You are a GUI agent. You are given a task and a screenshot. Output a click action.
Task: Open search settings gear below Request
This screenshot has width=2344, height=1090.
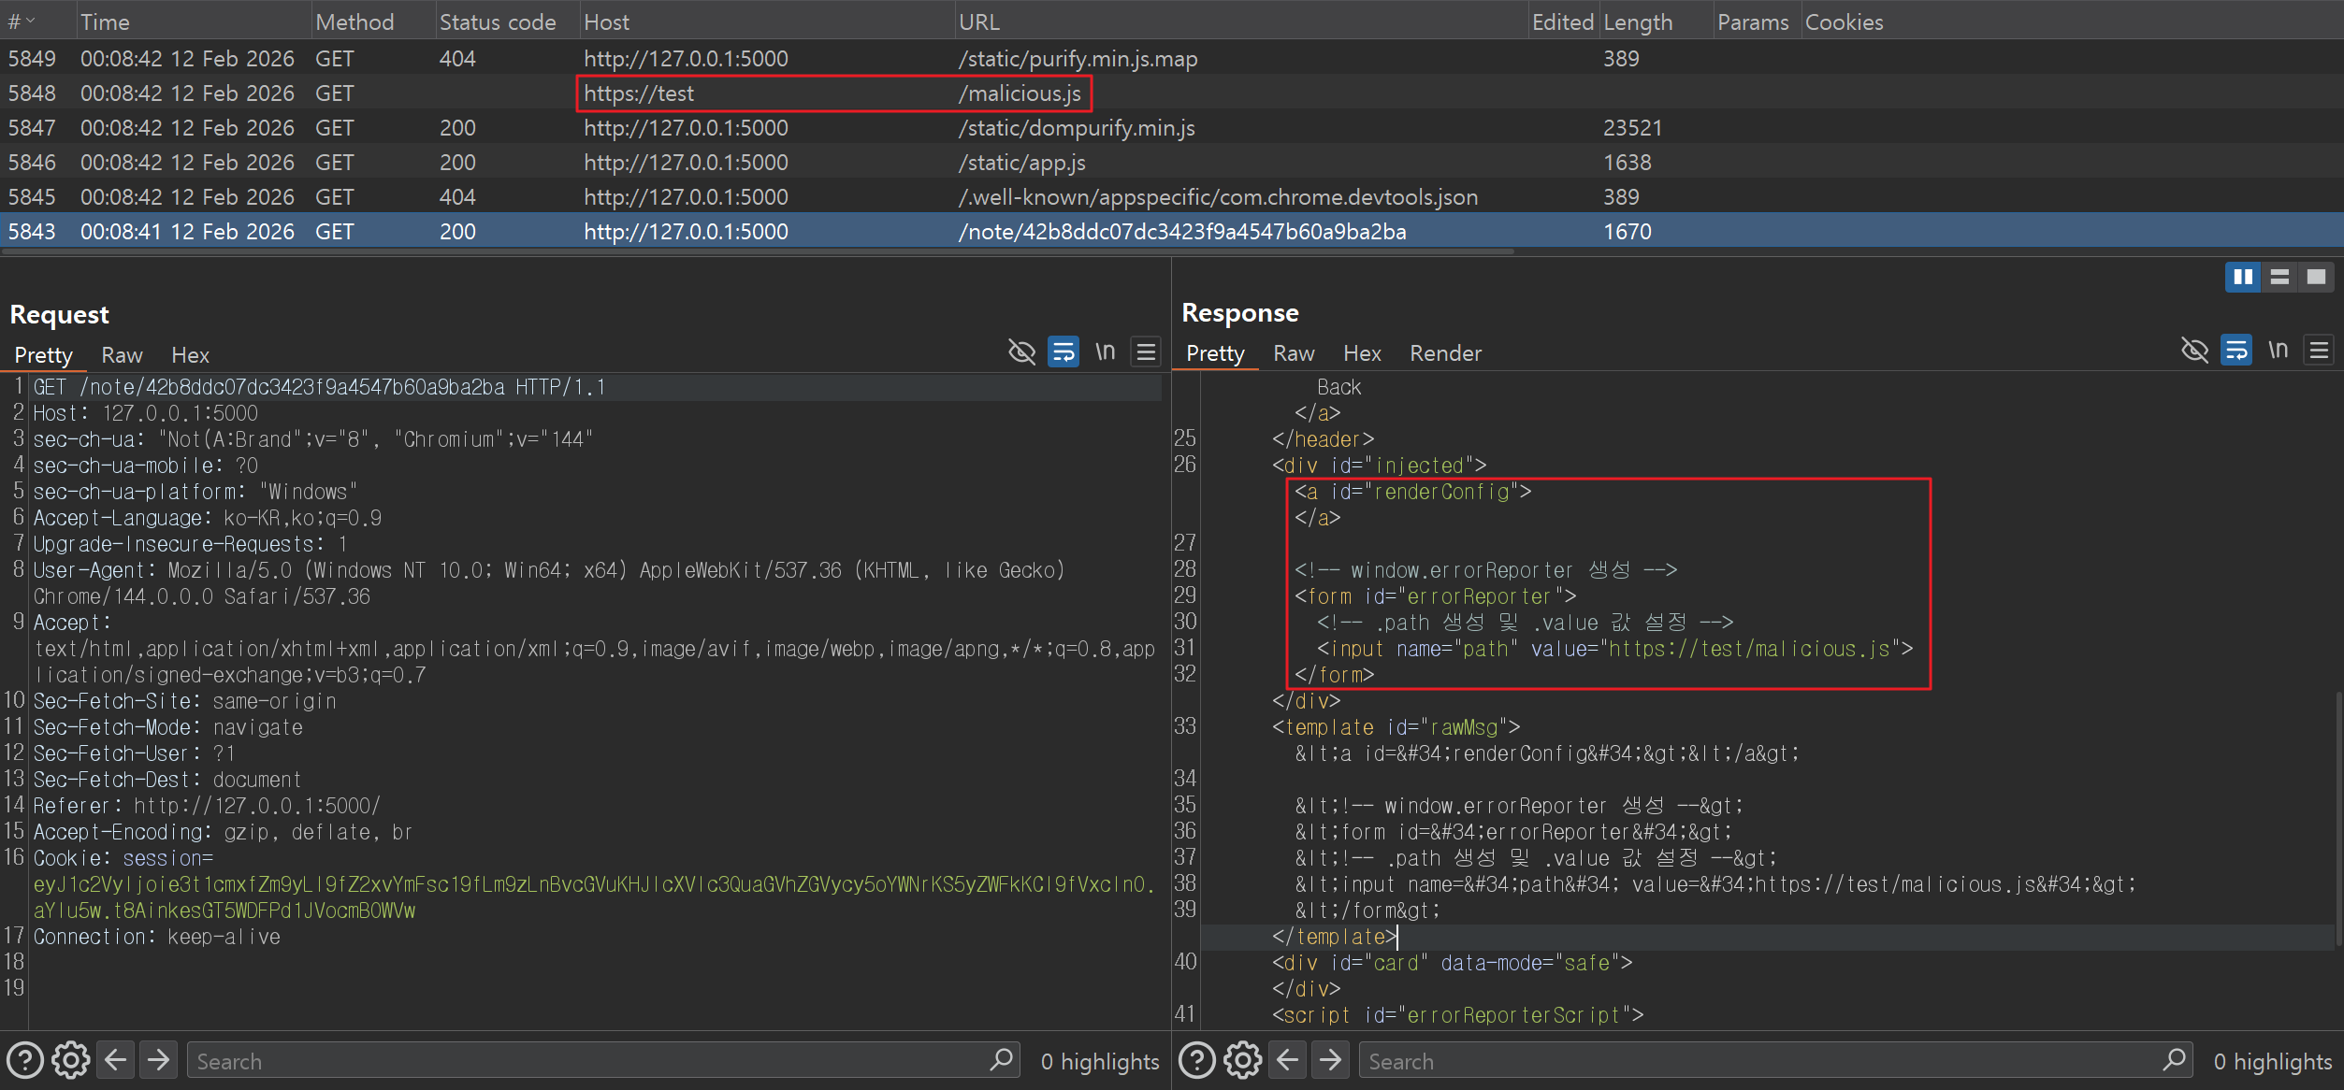click(x=71, y=1060)
